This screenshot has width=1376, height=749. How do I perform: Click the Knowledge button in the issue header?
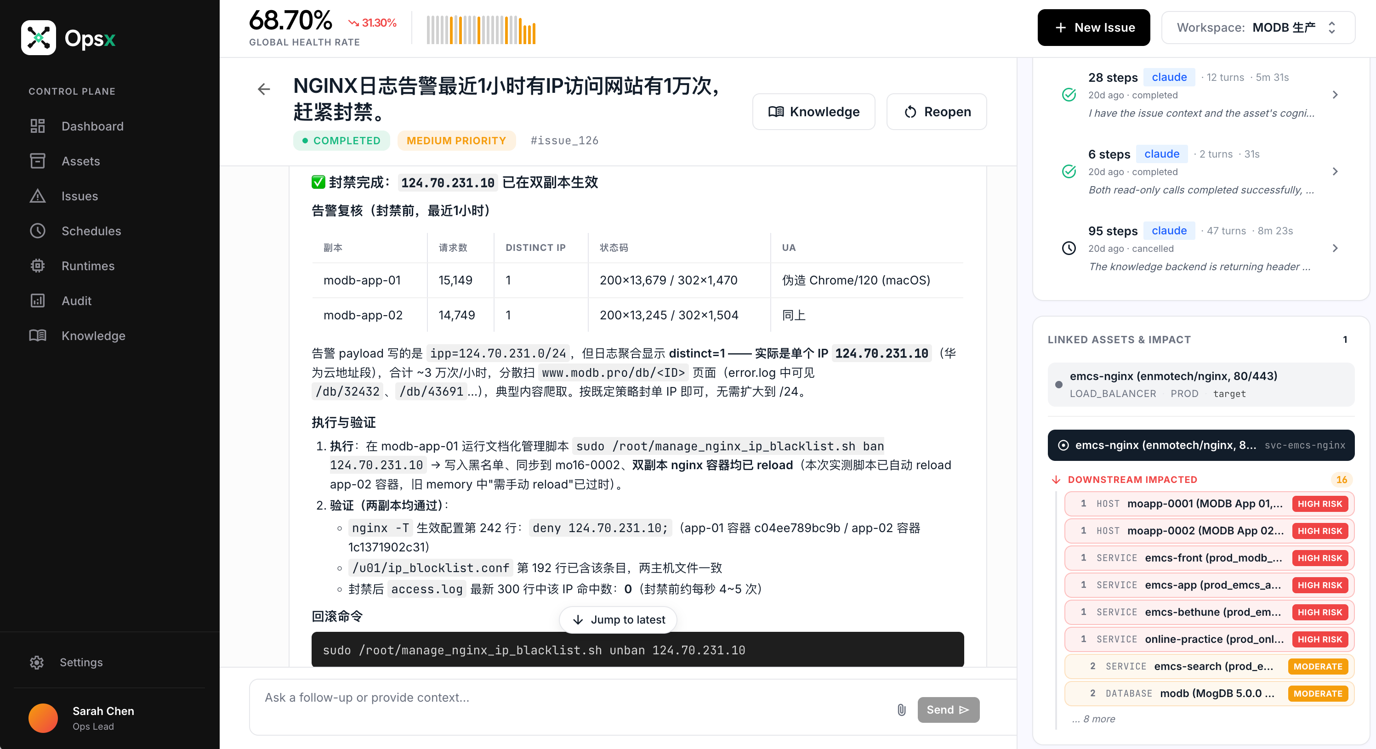(813, 112)
